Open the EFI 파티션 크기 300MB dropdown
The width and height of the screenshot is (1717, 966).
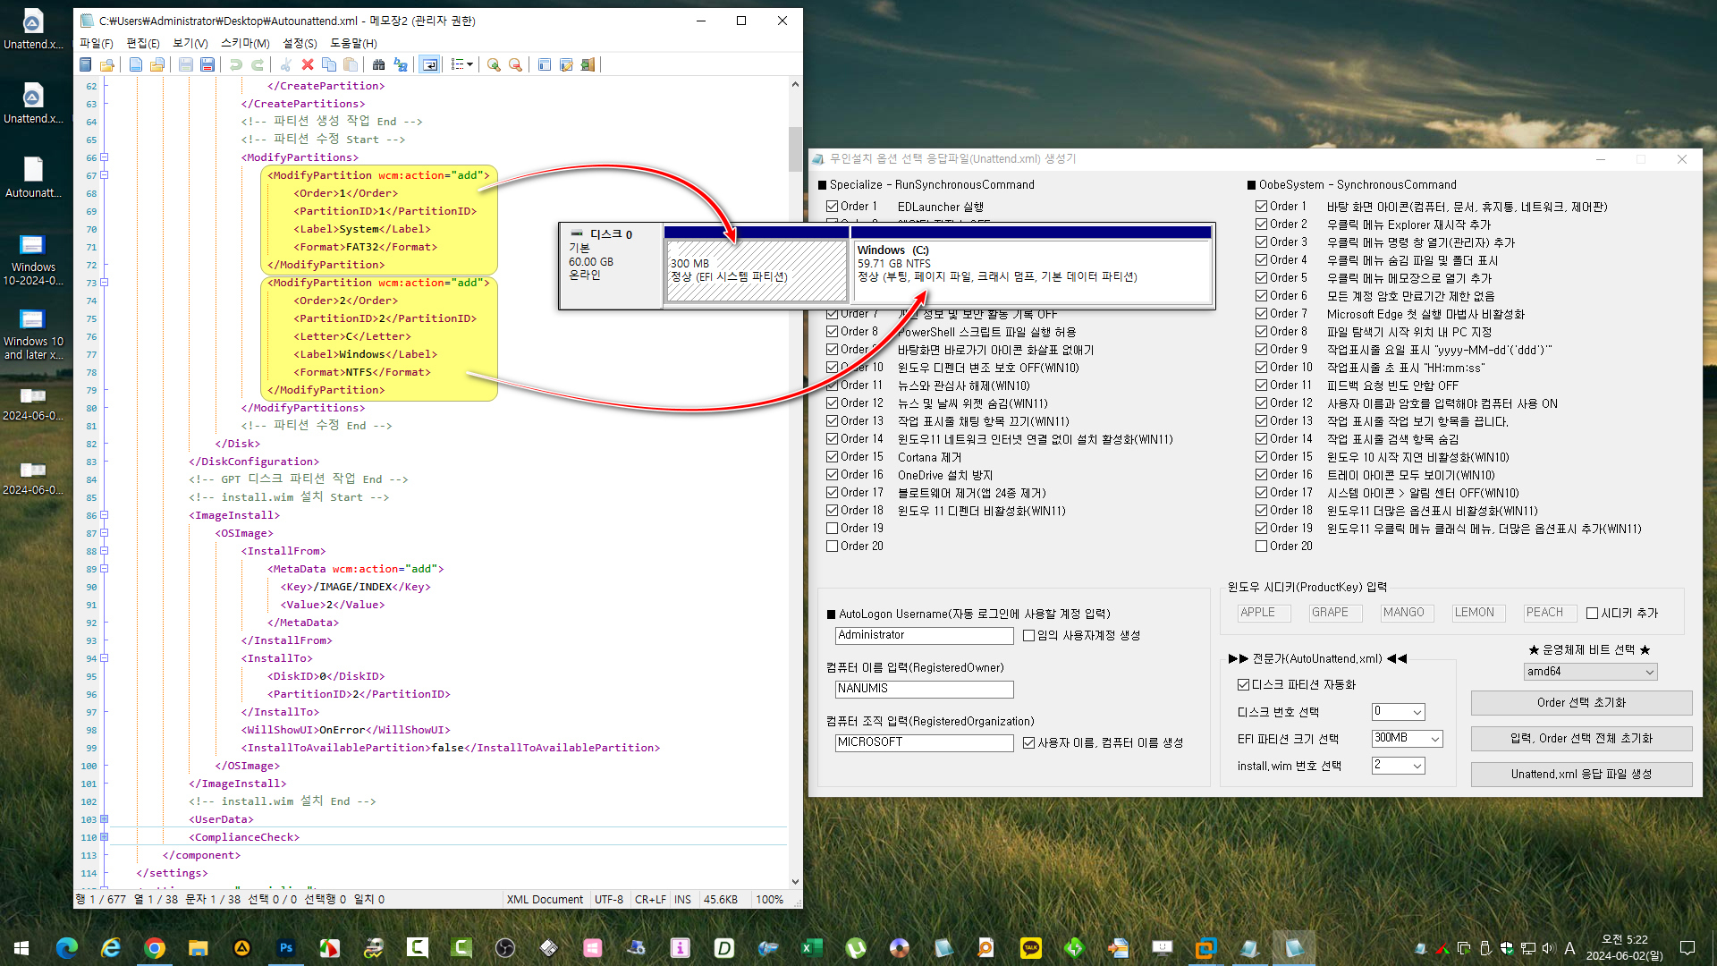coord(1408,739)
